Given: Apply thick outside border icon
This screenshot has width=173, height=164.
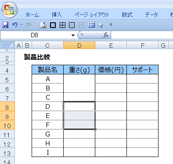Looking at the screenshot, I should pos(53,25).
